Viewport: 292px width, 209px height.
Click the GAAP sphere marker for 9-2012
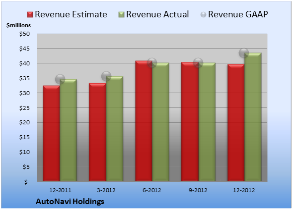point(198,63)
